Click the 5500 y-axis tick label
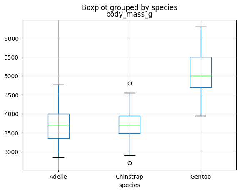The height and width of the screenshot is (192, 240). click(x=11, y=57)
